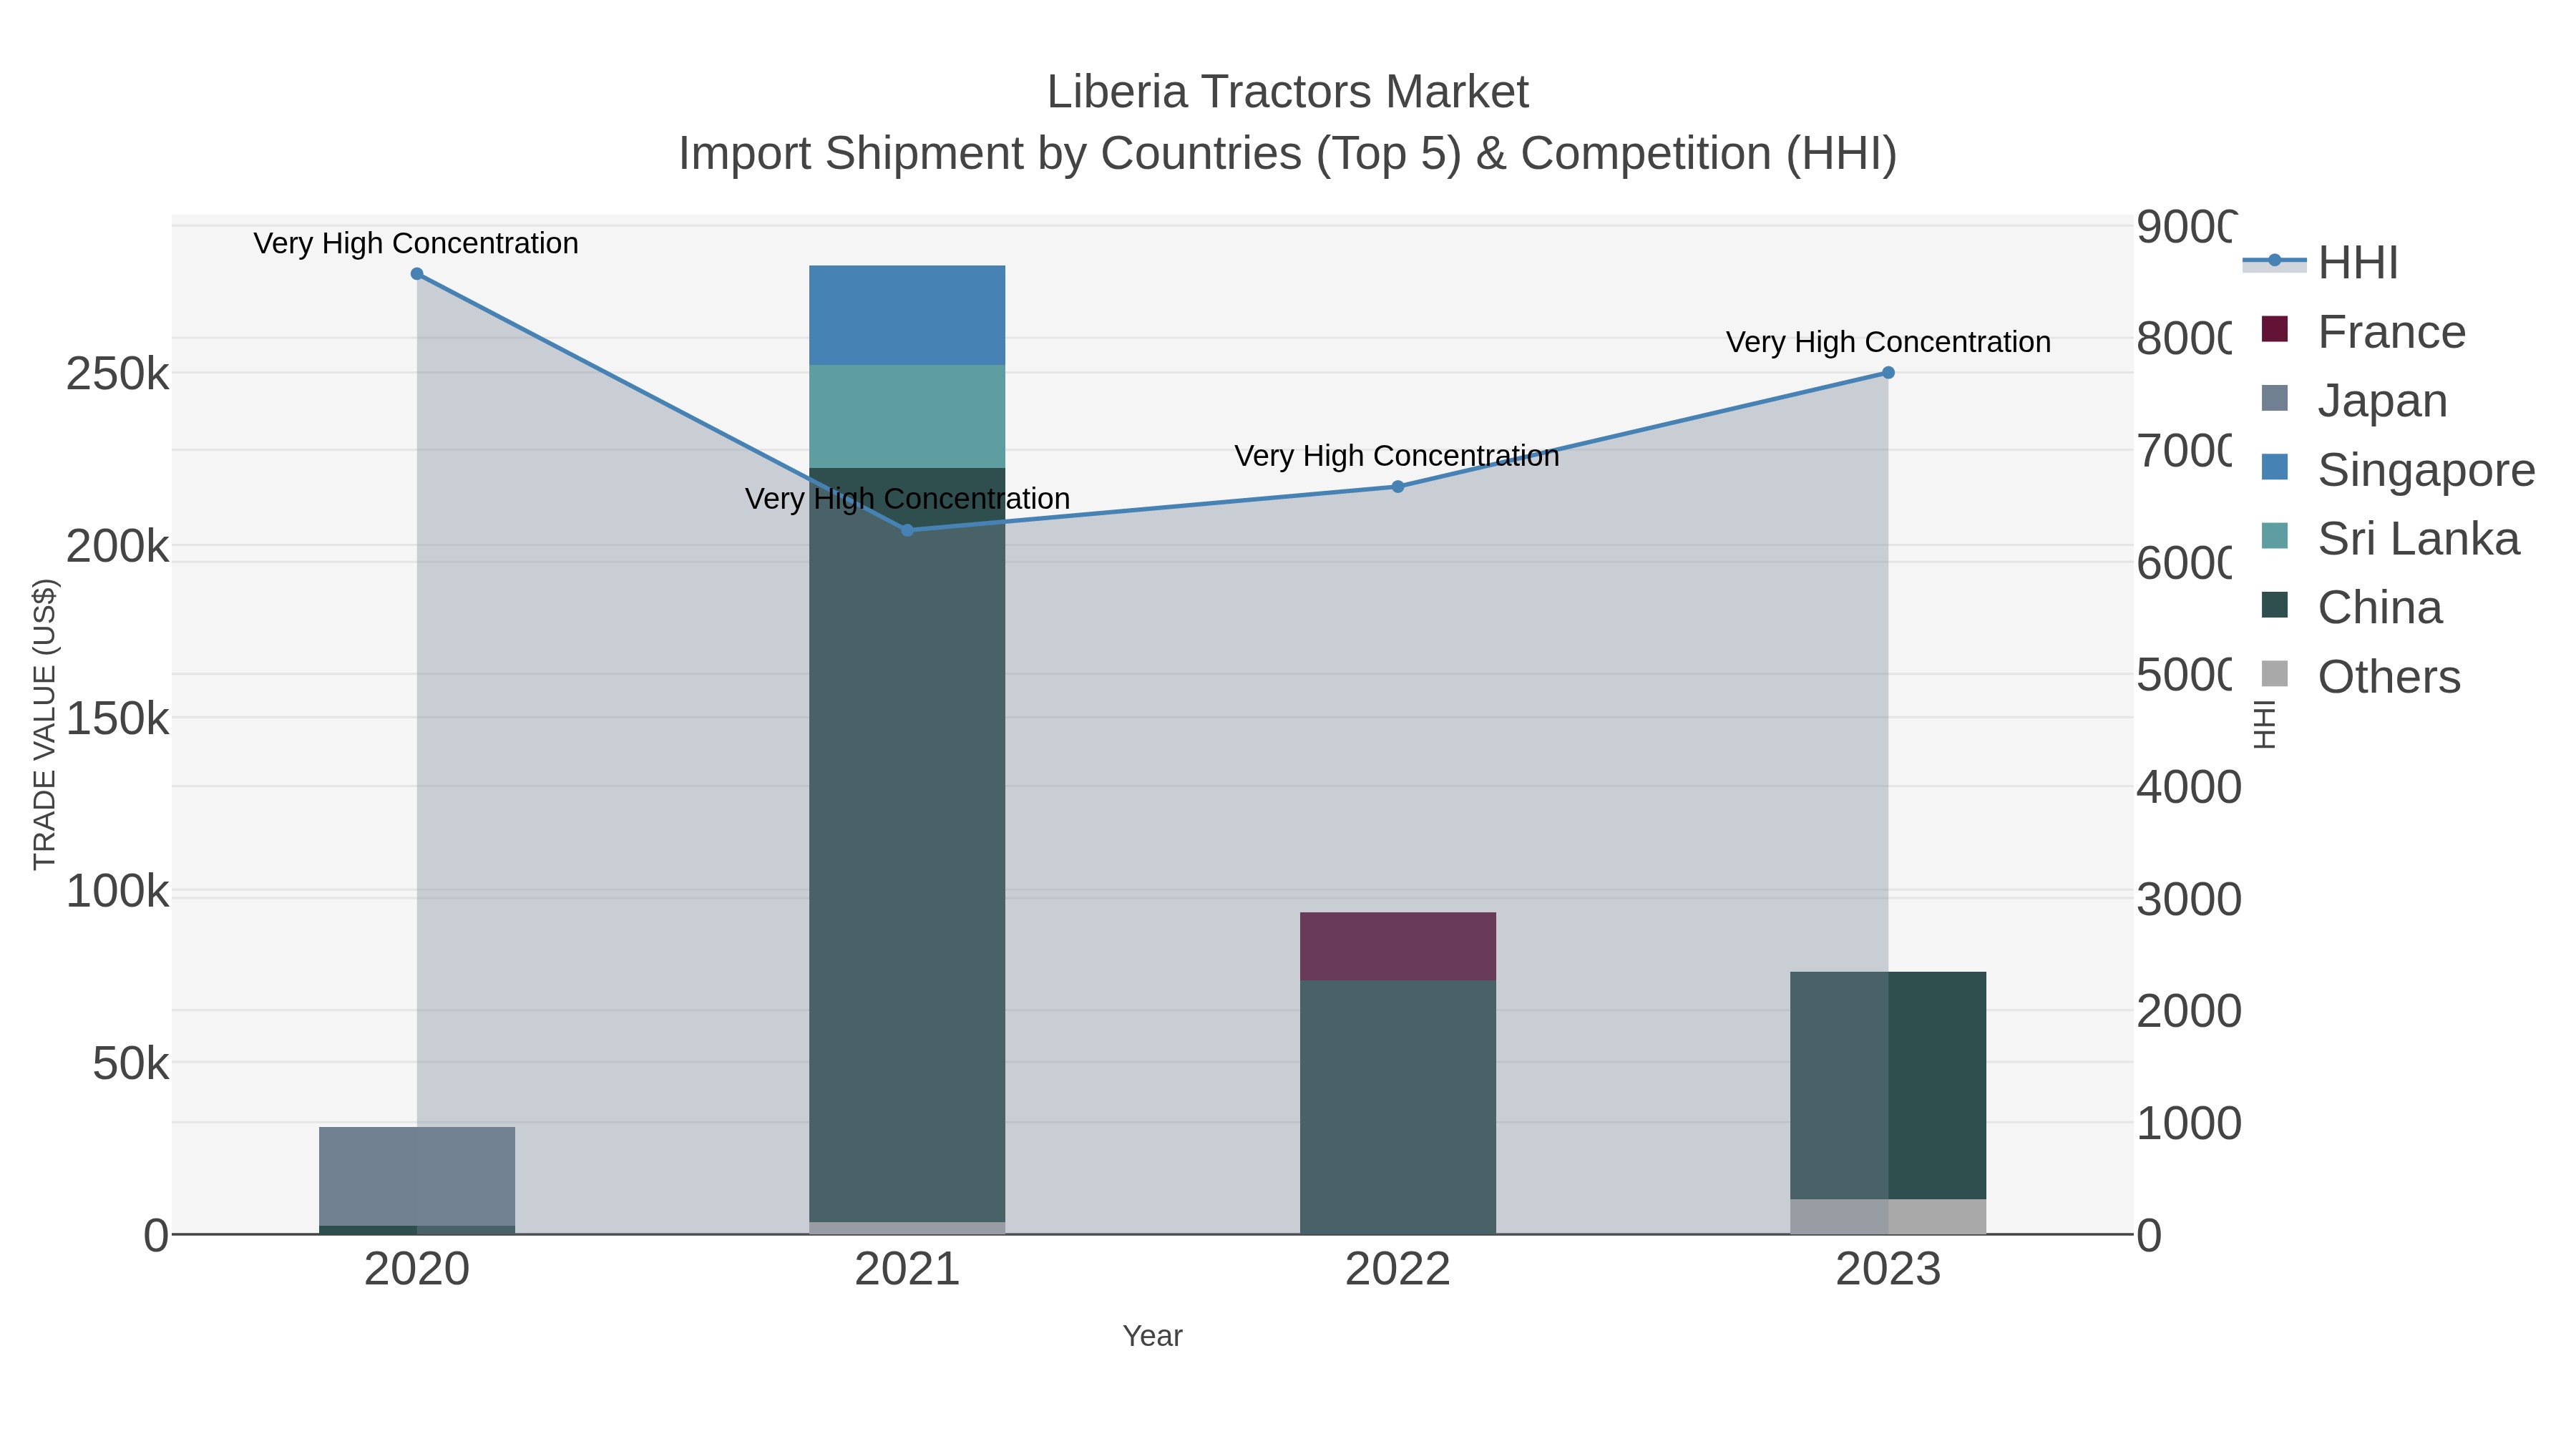Click the Others segment of 2021 bar
The width and height of the screenshot is (2576, 1449).
pos(907,1228)
